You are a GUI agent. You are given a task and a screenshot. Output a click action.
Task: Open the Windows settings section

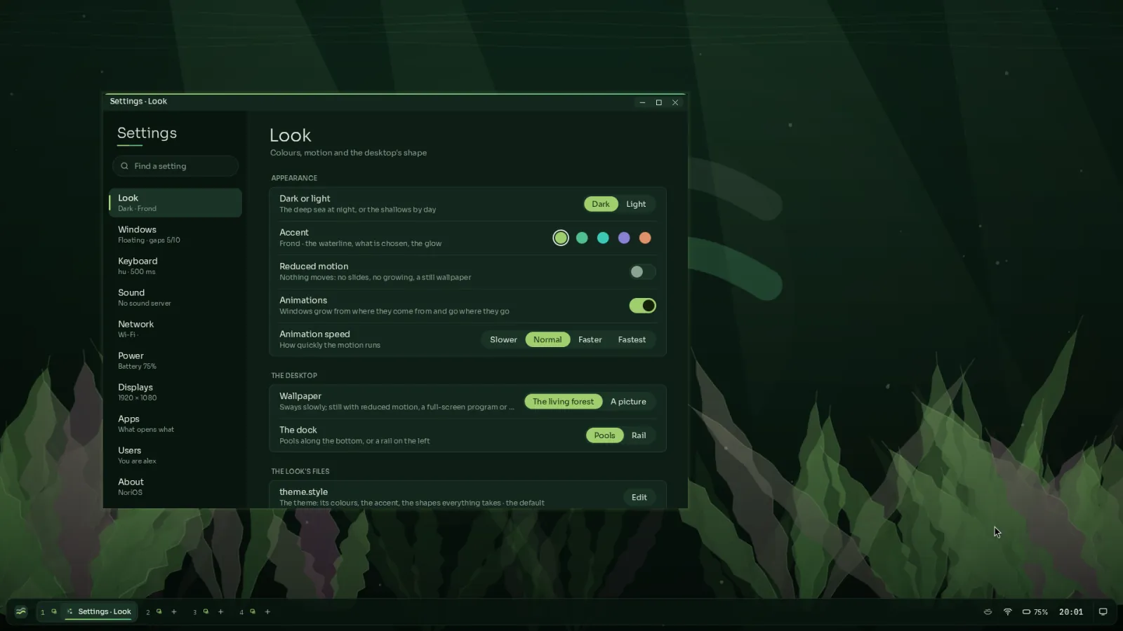175,234
